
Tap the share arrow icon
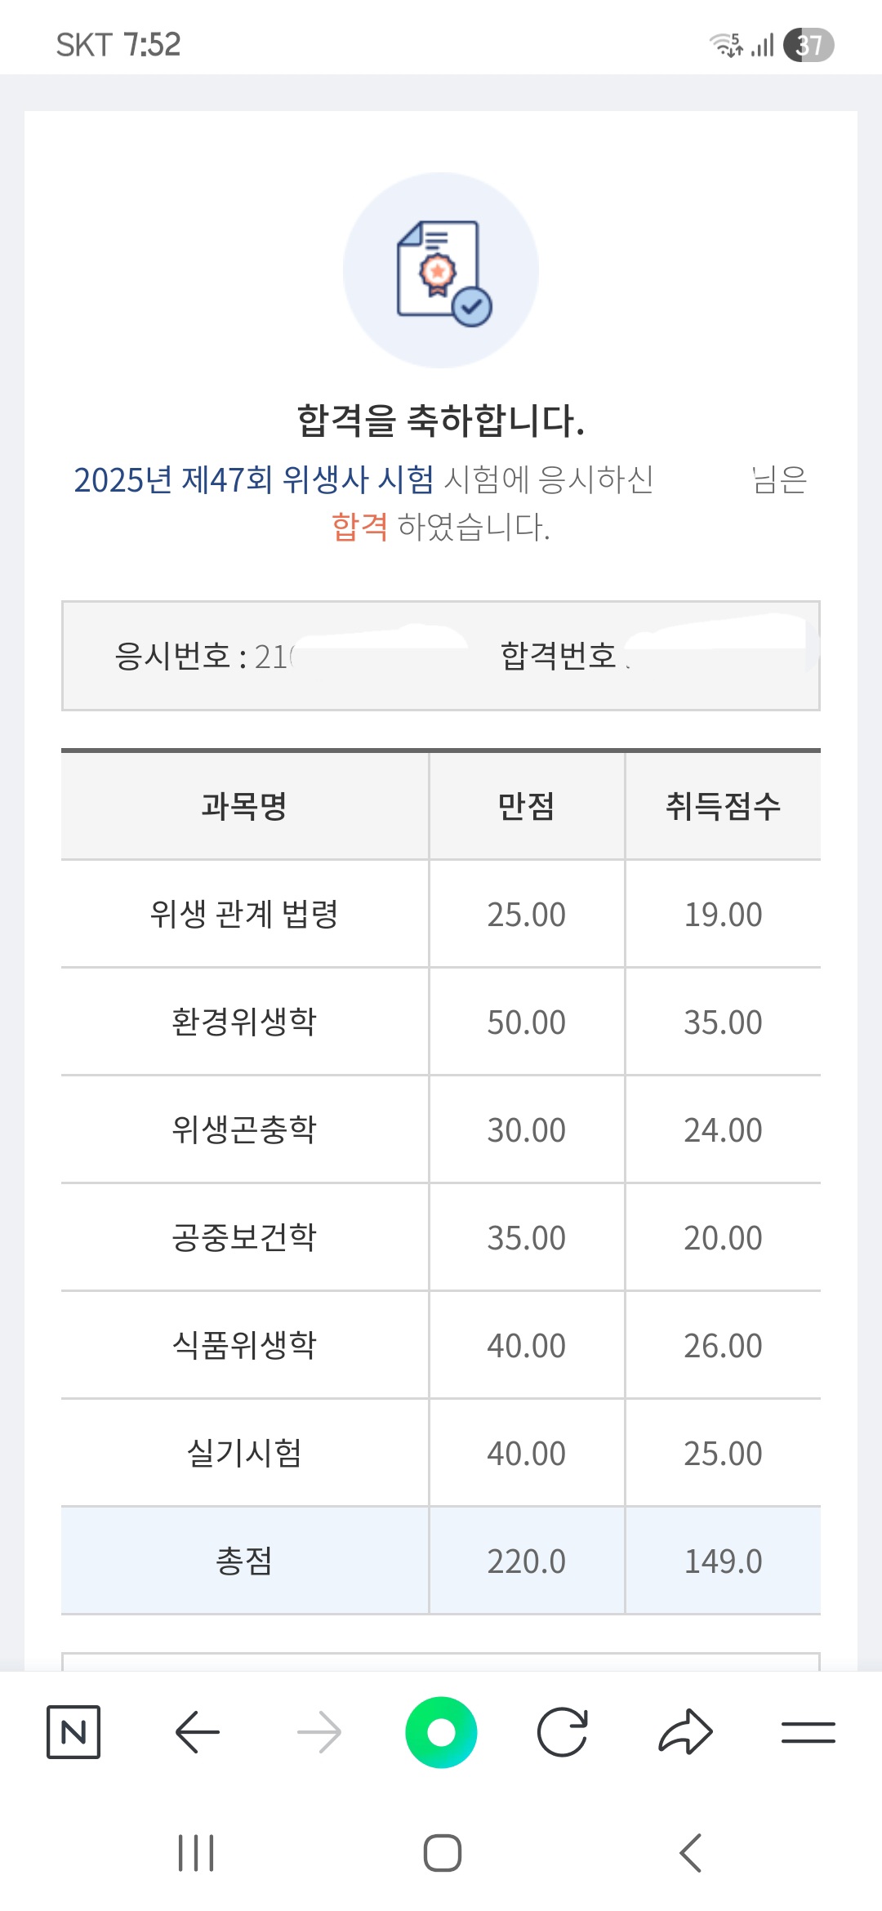[x=685, y=1732]
